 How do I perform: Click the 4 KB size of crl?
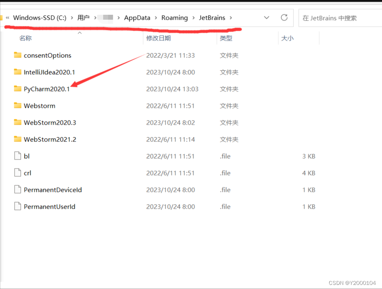(x=309, y=173)
